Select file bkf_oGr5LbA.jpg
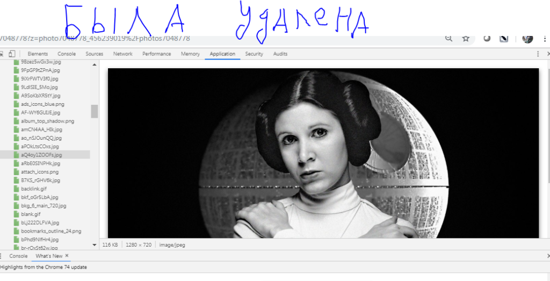The width and height of the screenshot is (550, 281). point(40,197)
